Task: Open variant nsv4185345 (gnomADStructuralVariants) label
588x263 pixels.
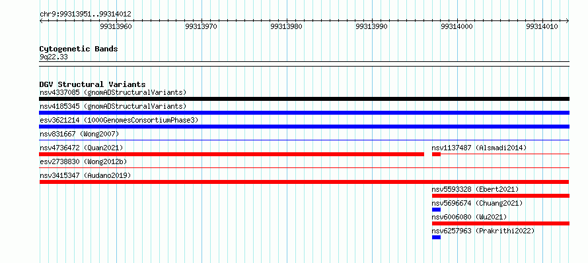Action: point(113,106)
